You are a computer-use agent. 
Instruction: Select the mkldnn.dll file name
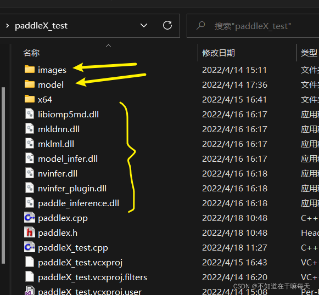pyautogui.click(x=59, y=129)
